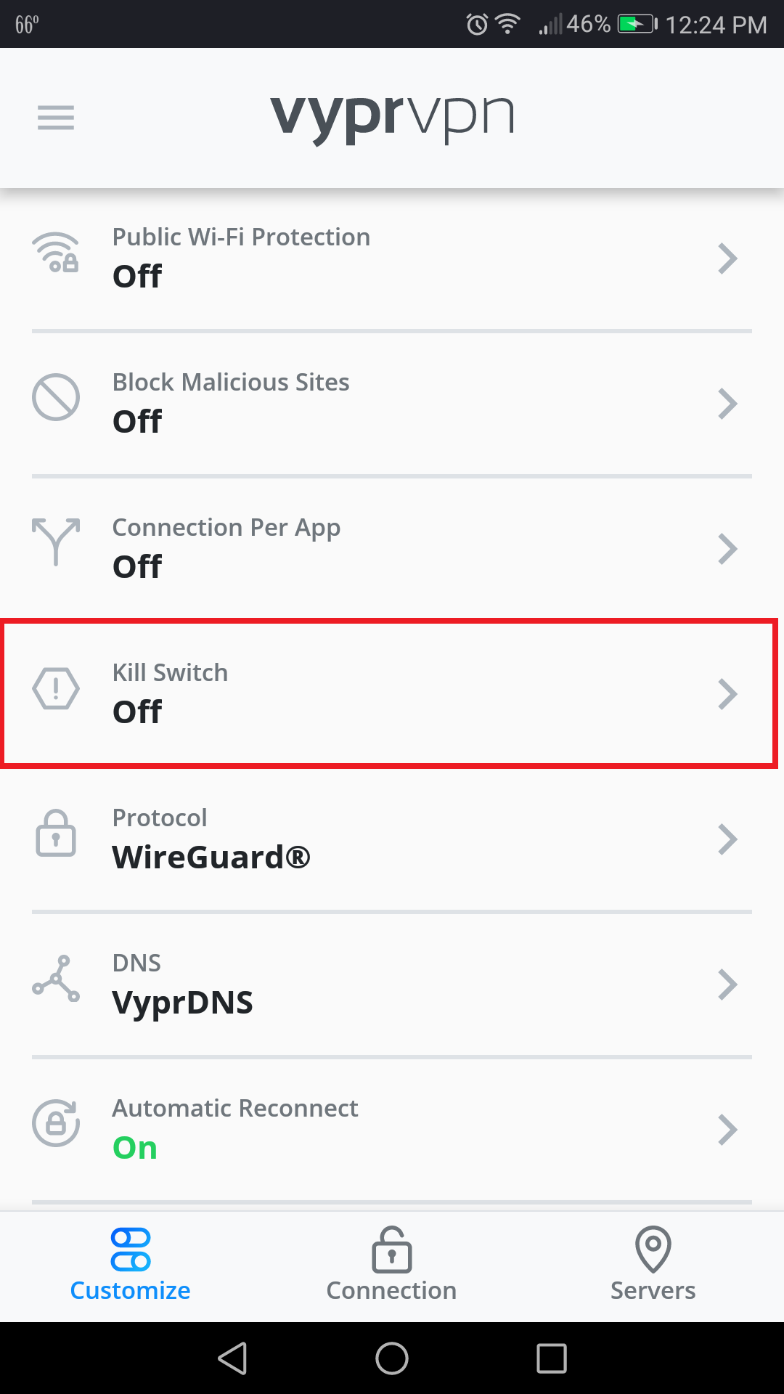Open Protocol options via chevron

728,839
